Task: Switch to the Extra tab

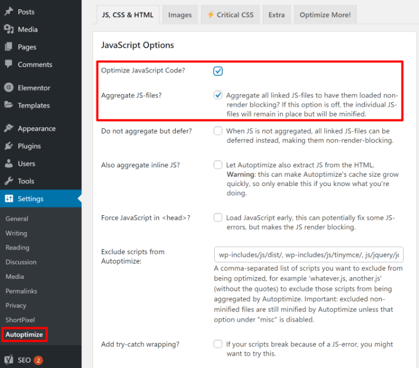Action: 276,15
